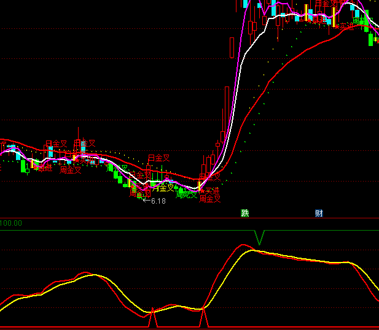
Task: Click the leftmost 月金叉 signal label
Action: coord(56,144)
